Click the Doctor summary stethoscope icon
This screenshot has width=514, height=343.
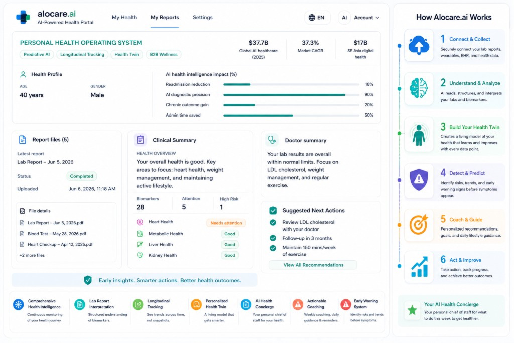[272, 140]
